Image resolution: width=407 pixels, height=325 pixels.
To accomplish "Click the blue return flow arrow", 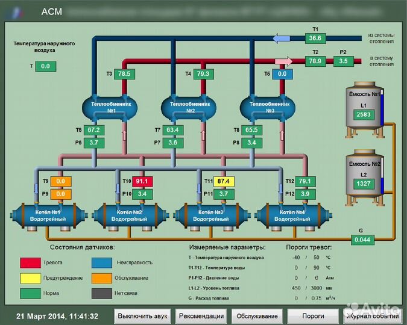I will click(x=282, y=39).
